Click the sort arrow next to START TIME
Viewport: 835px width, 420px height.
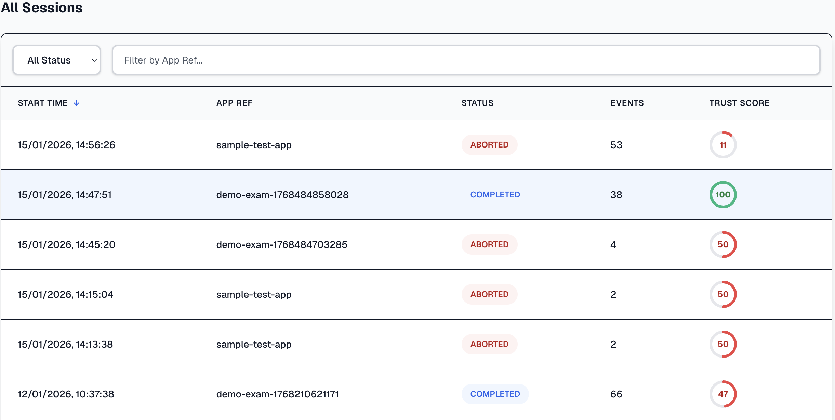point(77,103)
